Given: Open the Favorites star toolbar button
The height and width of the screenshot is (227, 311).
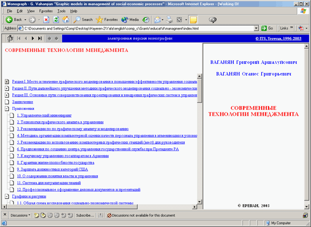Looking at the screenshot, I should tap(107, 19).
